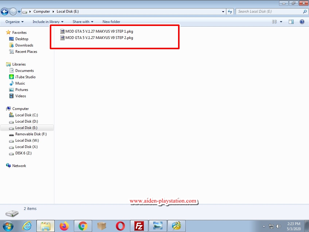Expand the arrow between Computer and Local Disk
This screenshot has width=309, height=232.
(53, 12)
